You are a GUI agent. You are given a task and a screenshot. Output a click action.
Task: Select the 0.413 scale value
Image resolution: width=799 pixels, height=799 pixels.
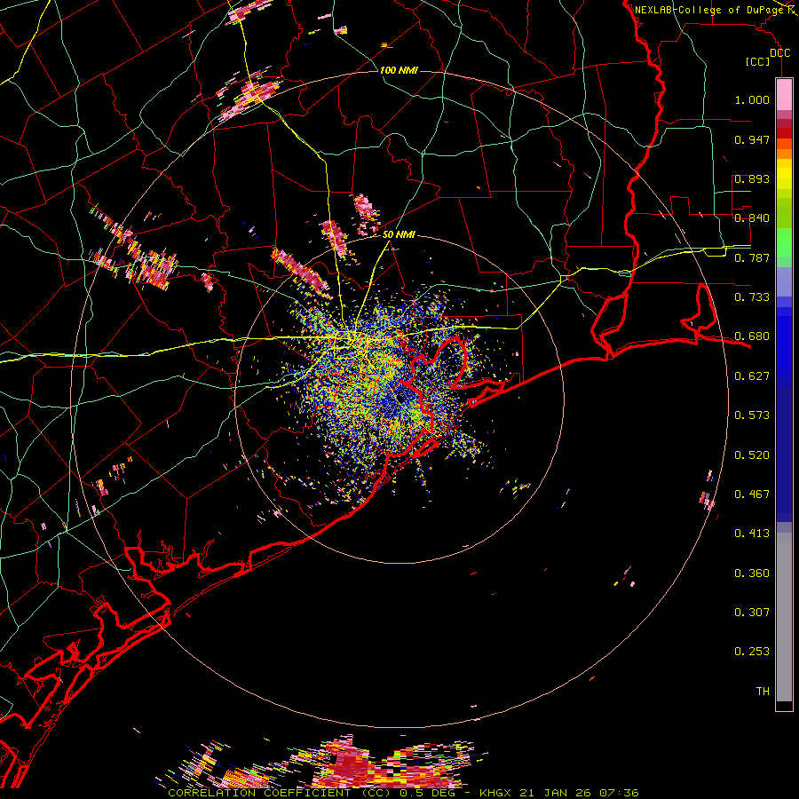(752, 534)
